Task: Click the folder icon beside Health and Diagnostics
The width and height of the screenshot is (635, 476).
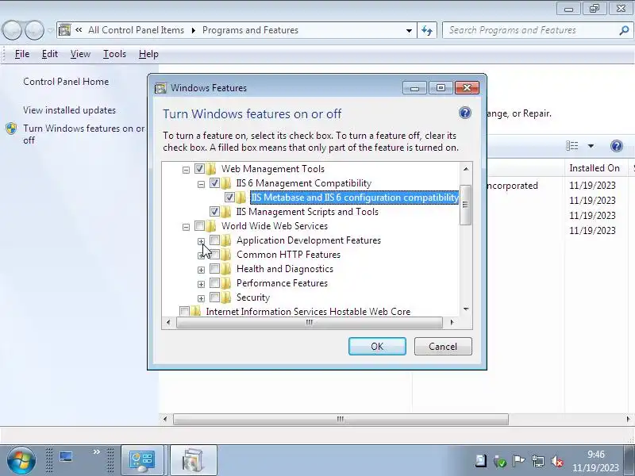Action: tap(226, 269)
